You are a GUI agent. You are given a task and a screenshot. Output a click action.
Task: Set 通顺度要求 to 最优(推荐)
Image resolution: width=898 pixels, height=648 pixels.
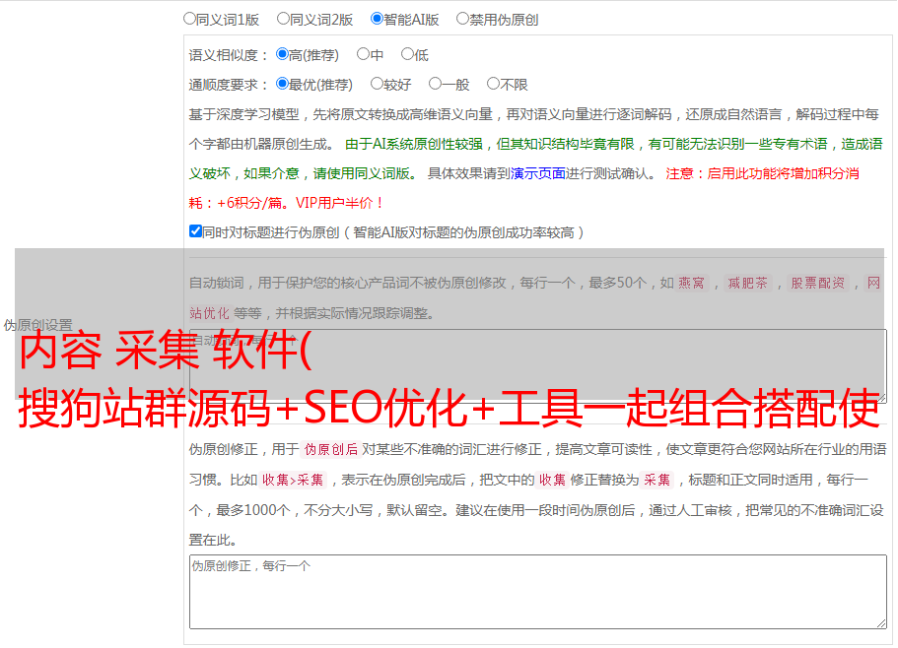tap(283, 85)
